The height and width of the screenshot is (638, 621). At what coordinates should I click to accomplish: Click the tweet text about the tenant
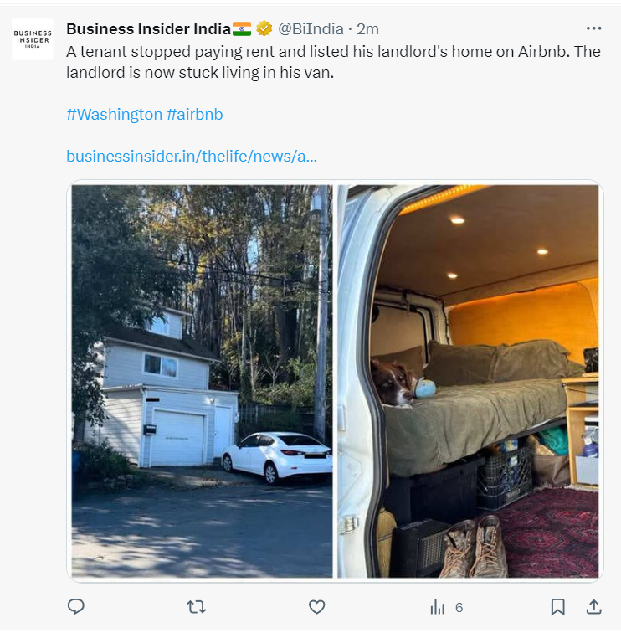333,62
